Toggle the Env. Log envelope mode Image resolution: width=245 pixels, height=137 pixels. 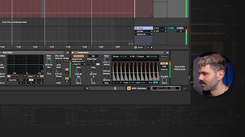(155, 83)
